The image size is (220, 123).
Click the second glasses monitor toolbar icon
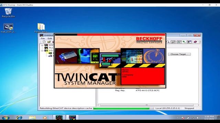tap(179, 42)
